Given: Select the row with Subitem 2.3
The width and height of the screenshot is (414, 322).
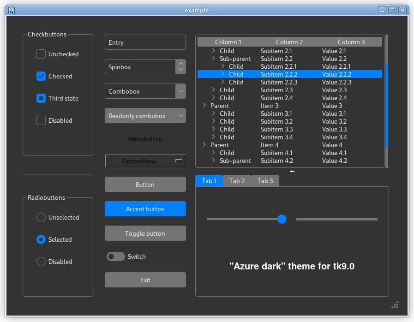Looking at the screenshot, I should point(290,90).
